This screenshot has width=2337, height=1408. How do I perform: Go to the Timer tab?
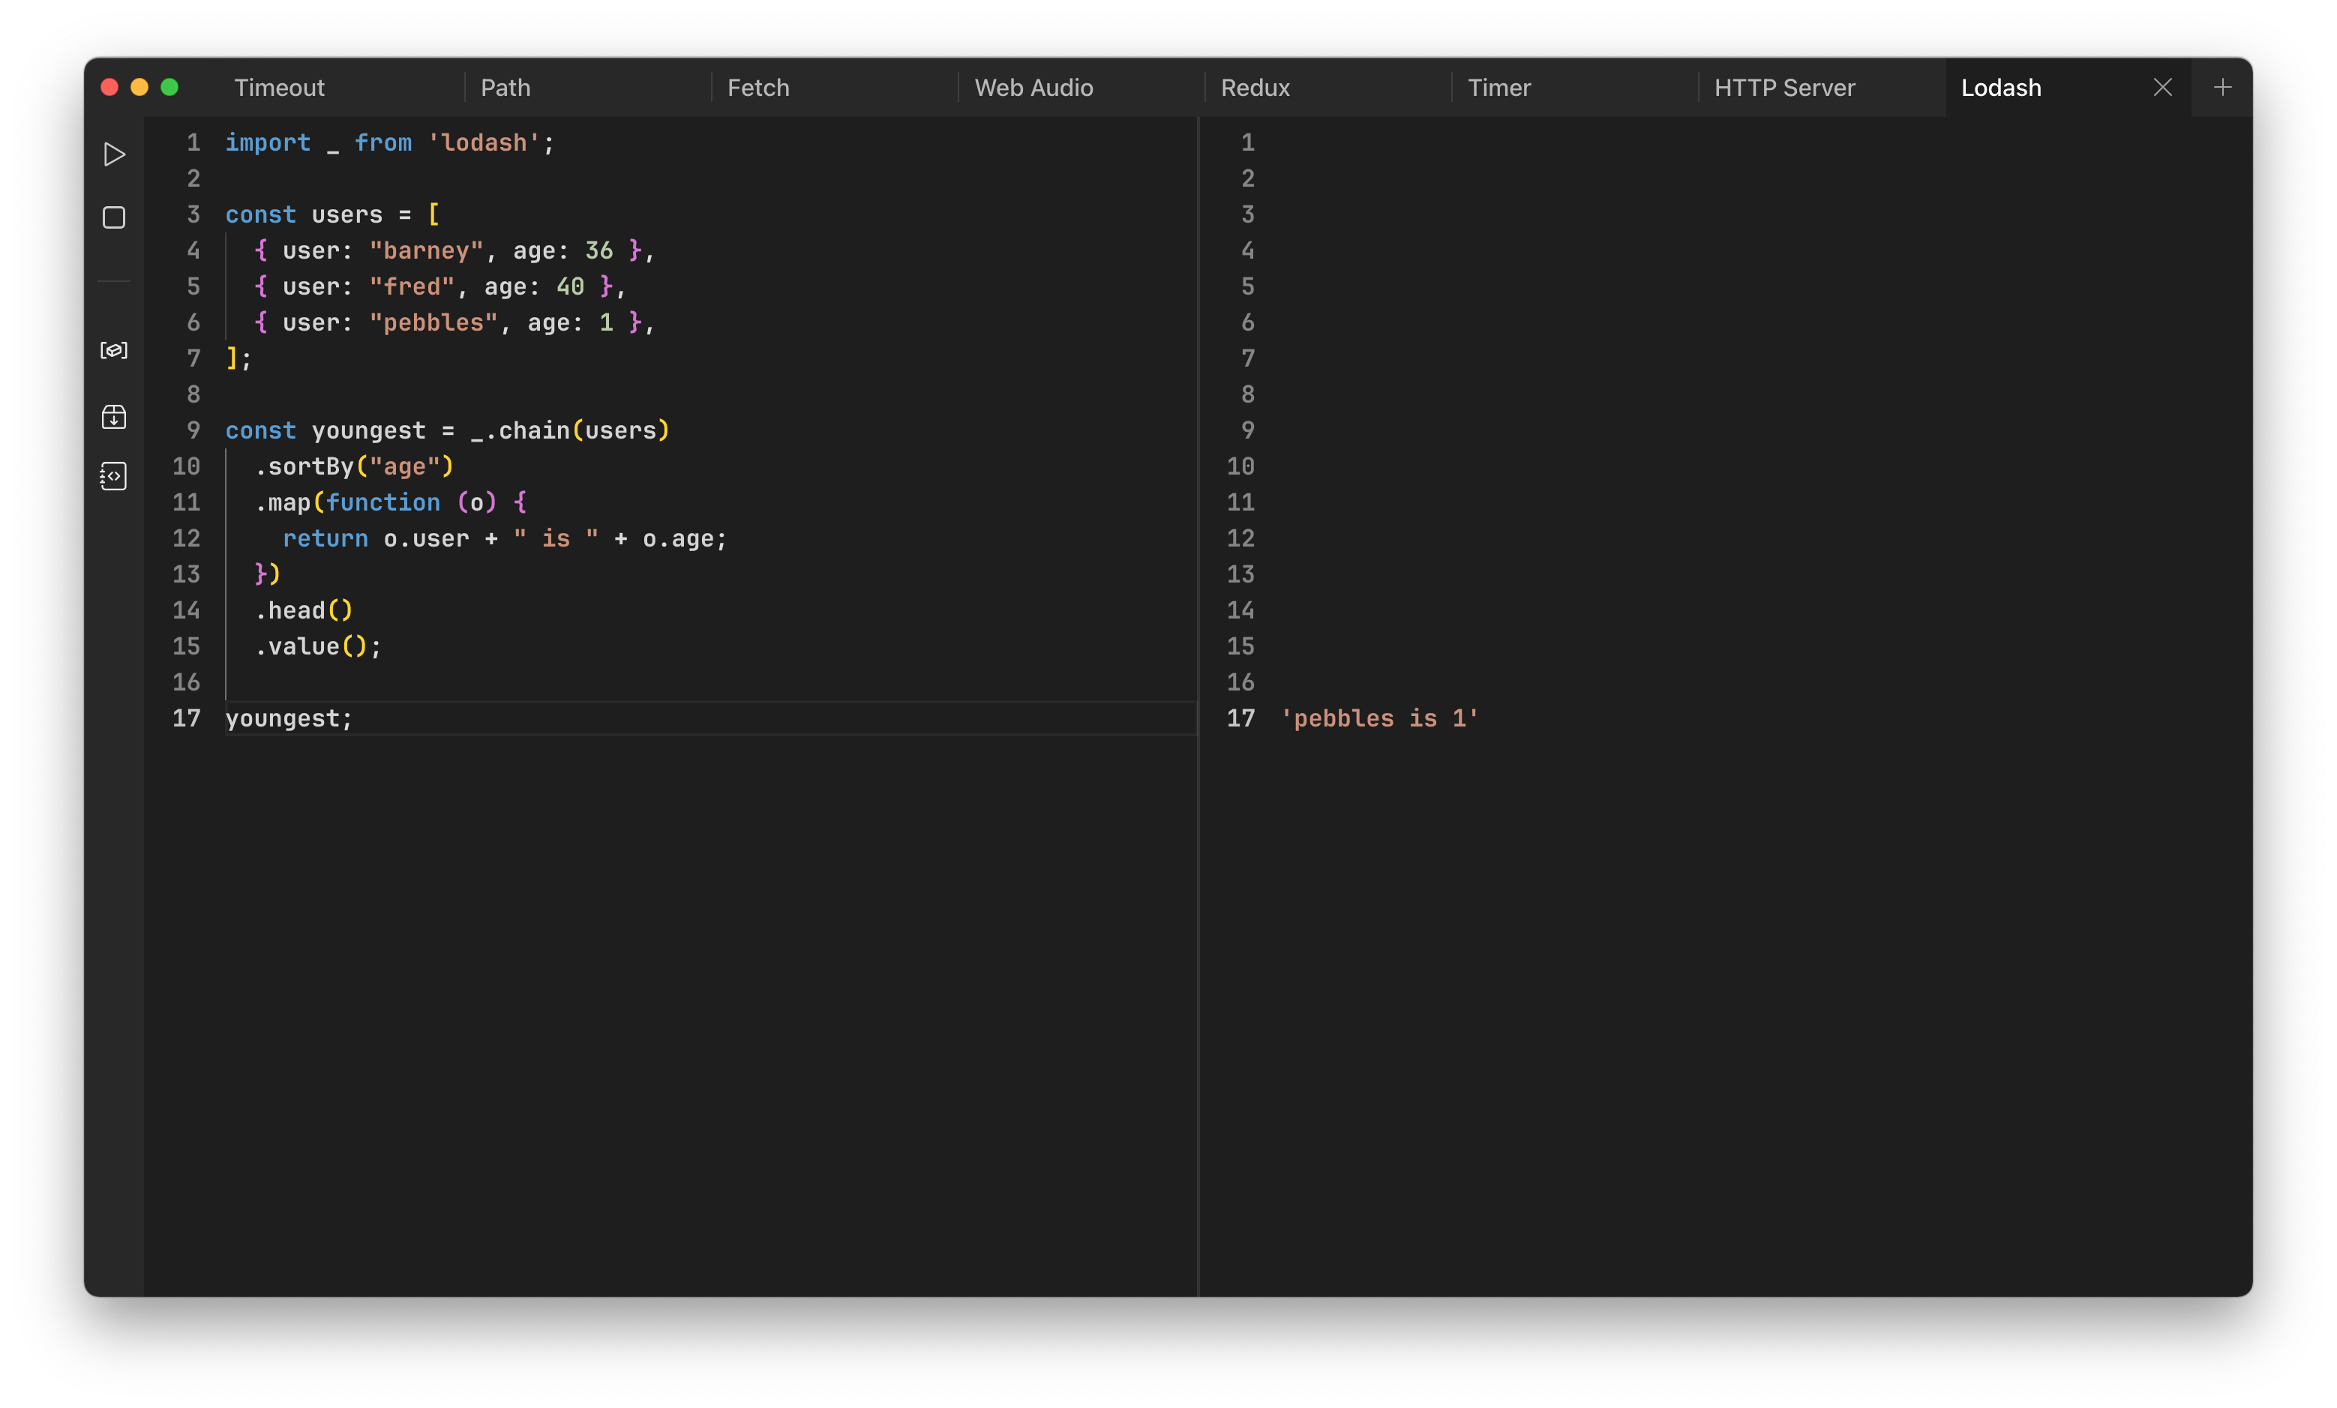tap(1498, 88)
